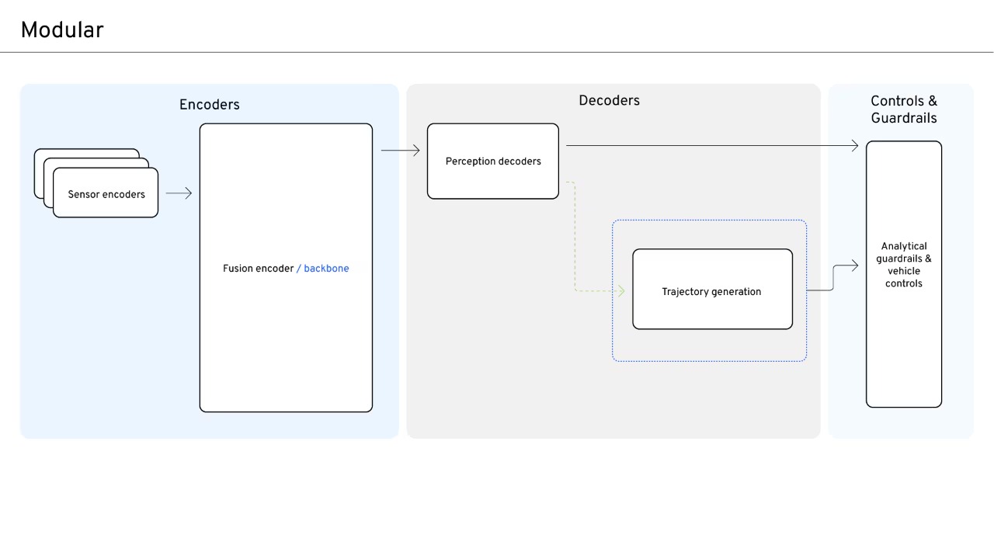The image size is (994, 559).
Task: Click the "Modular" slide title
Action: click(62, 30)
